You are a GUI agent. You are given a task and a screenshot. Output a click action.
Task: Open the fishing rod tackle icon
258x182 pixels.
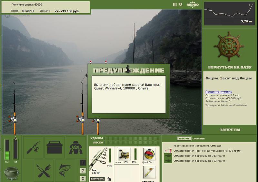point(34,147)
